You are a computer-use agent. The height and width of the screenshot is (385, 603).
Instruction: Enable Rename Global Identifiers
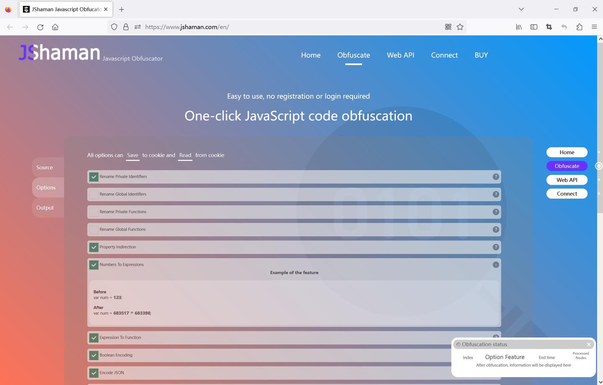tap(93, 194)
